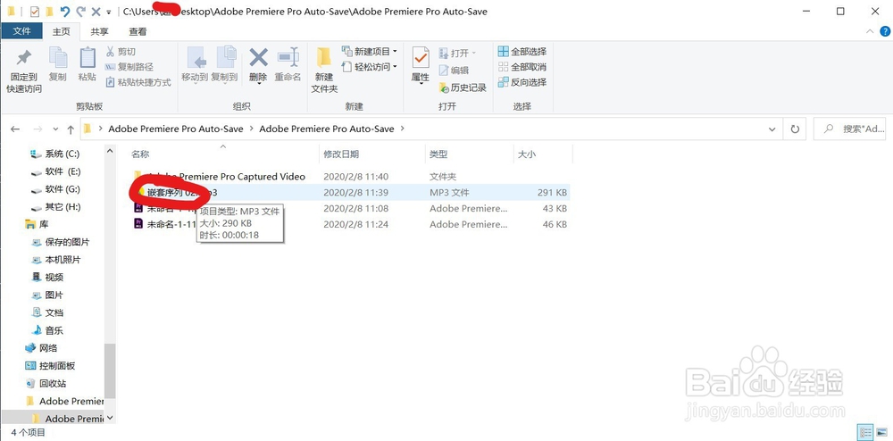The height and width of the screenshot is (441, 893).
Task: Refresh the current folder
Action: pos(795,129)
